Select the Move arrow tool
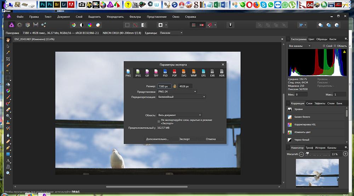This screenshot has height=196, width=354. 8,46
